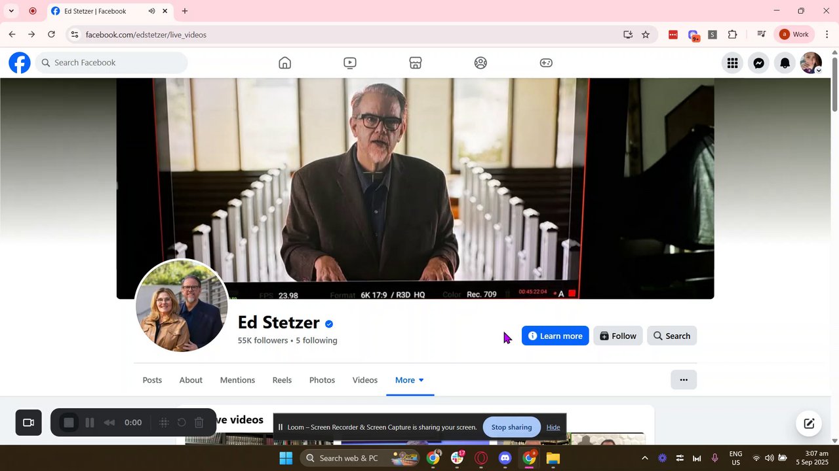Open the Photos tab
The image size is (839, 471).
322,380
